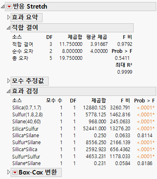The width and height of the screenshot is (157, 179).
Task: Click the total error value 19.750000
Action: tap(71, 58)
